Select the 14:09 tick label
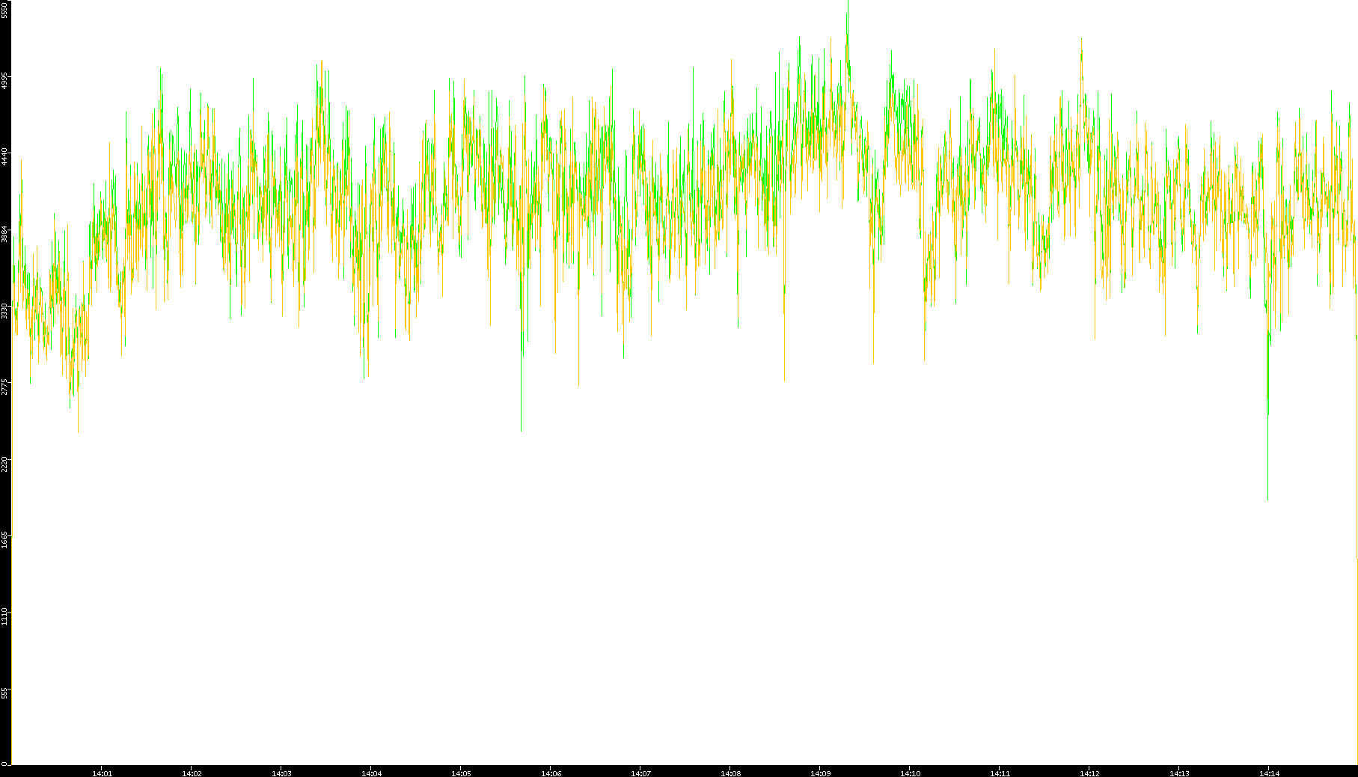The height and width of the screenshot is (777, 1358). pyautogui.click(x=820, y=773)
